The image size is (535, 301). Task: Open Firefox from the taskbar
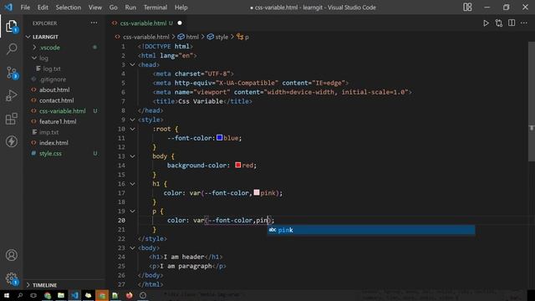coord(129,295)
